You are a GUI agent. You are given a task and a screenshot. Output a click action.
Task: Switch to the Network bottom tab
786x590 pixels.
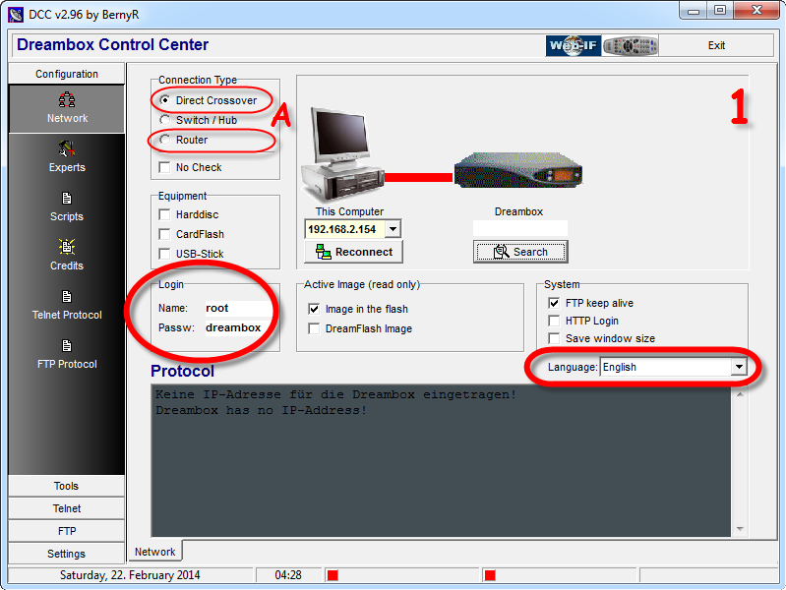point(154,552)
